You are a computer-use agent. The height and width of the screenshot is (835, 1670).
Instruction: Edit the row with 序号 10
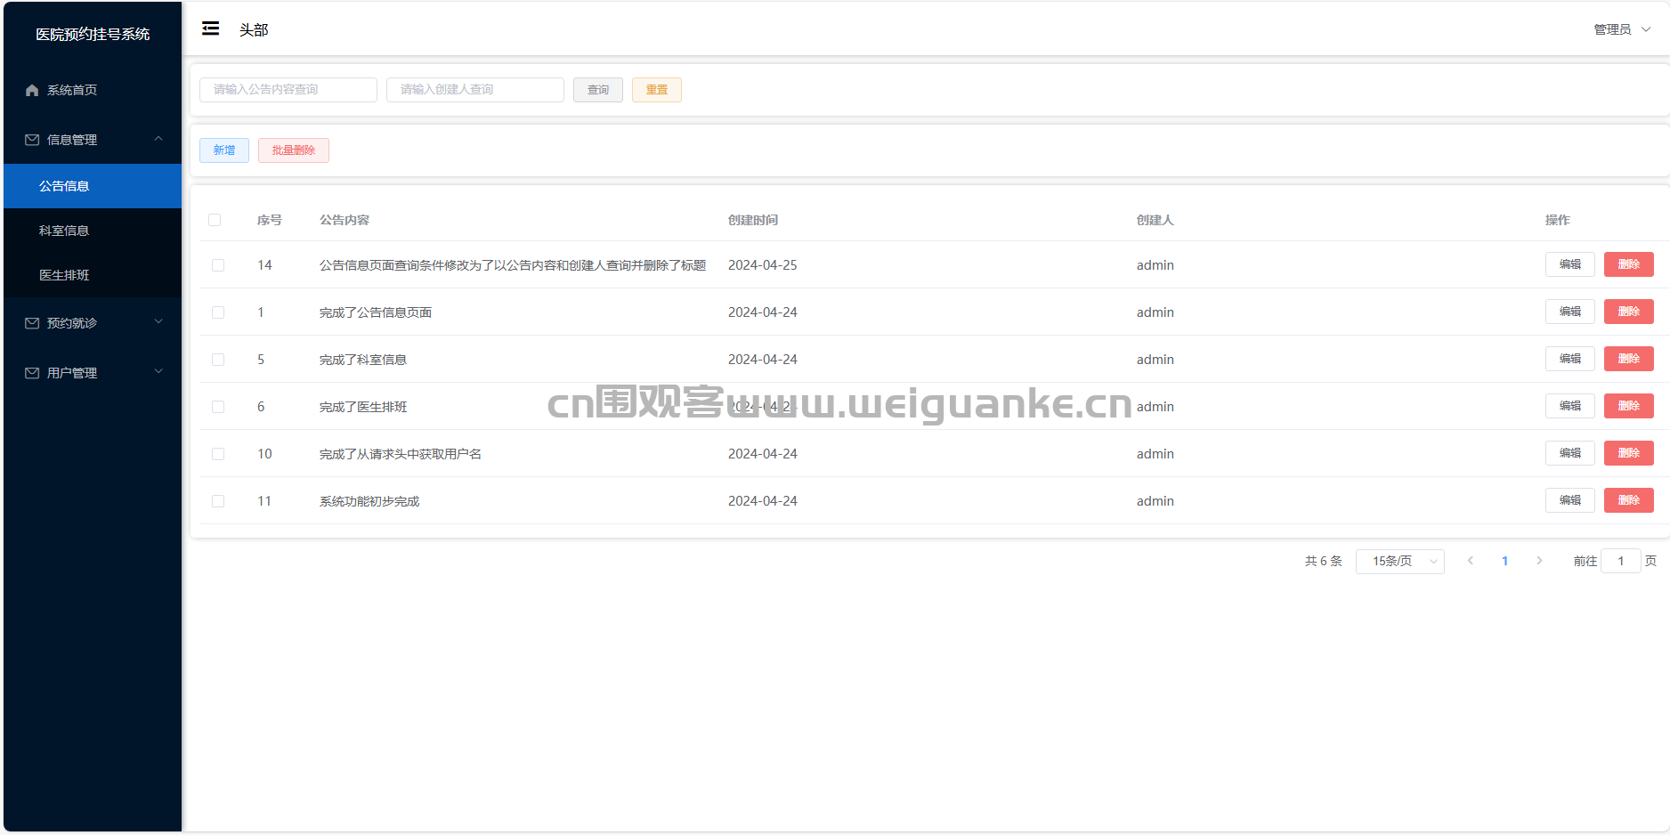[x=1570, y=453]
